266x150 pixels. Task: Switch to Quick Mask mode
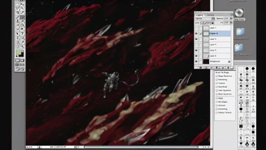tap(22, 60)
